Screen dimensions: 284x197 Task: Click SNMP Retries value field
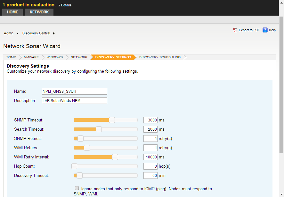pos(150,139)
